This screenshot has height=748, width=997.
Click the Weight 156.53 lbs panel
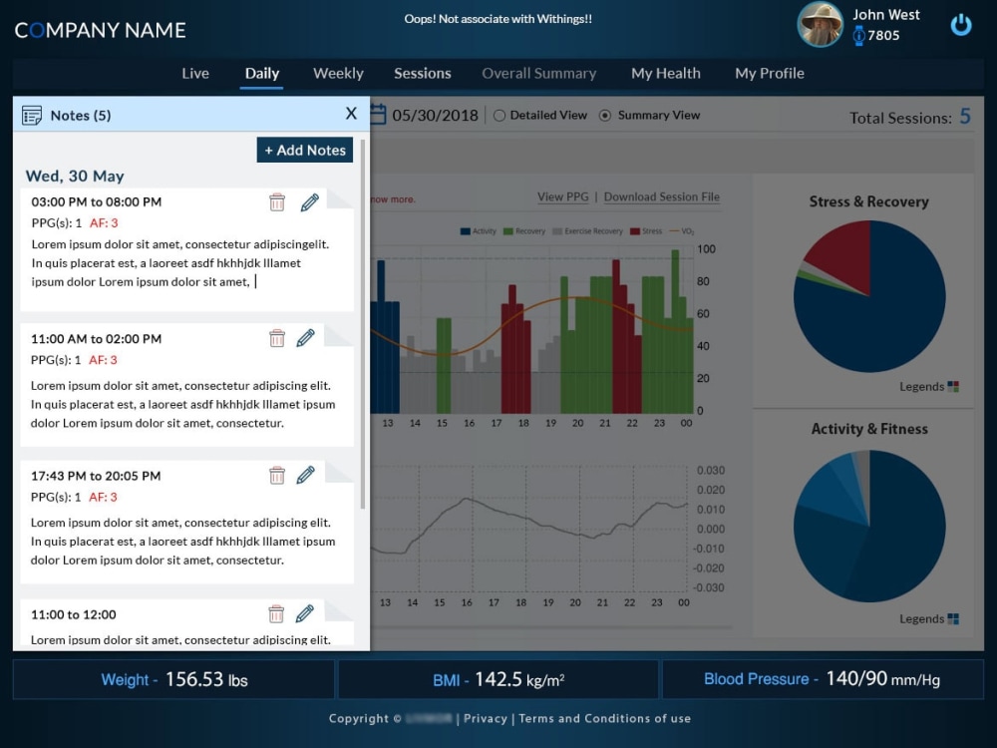coord(173,679)
